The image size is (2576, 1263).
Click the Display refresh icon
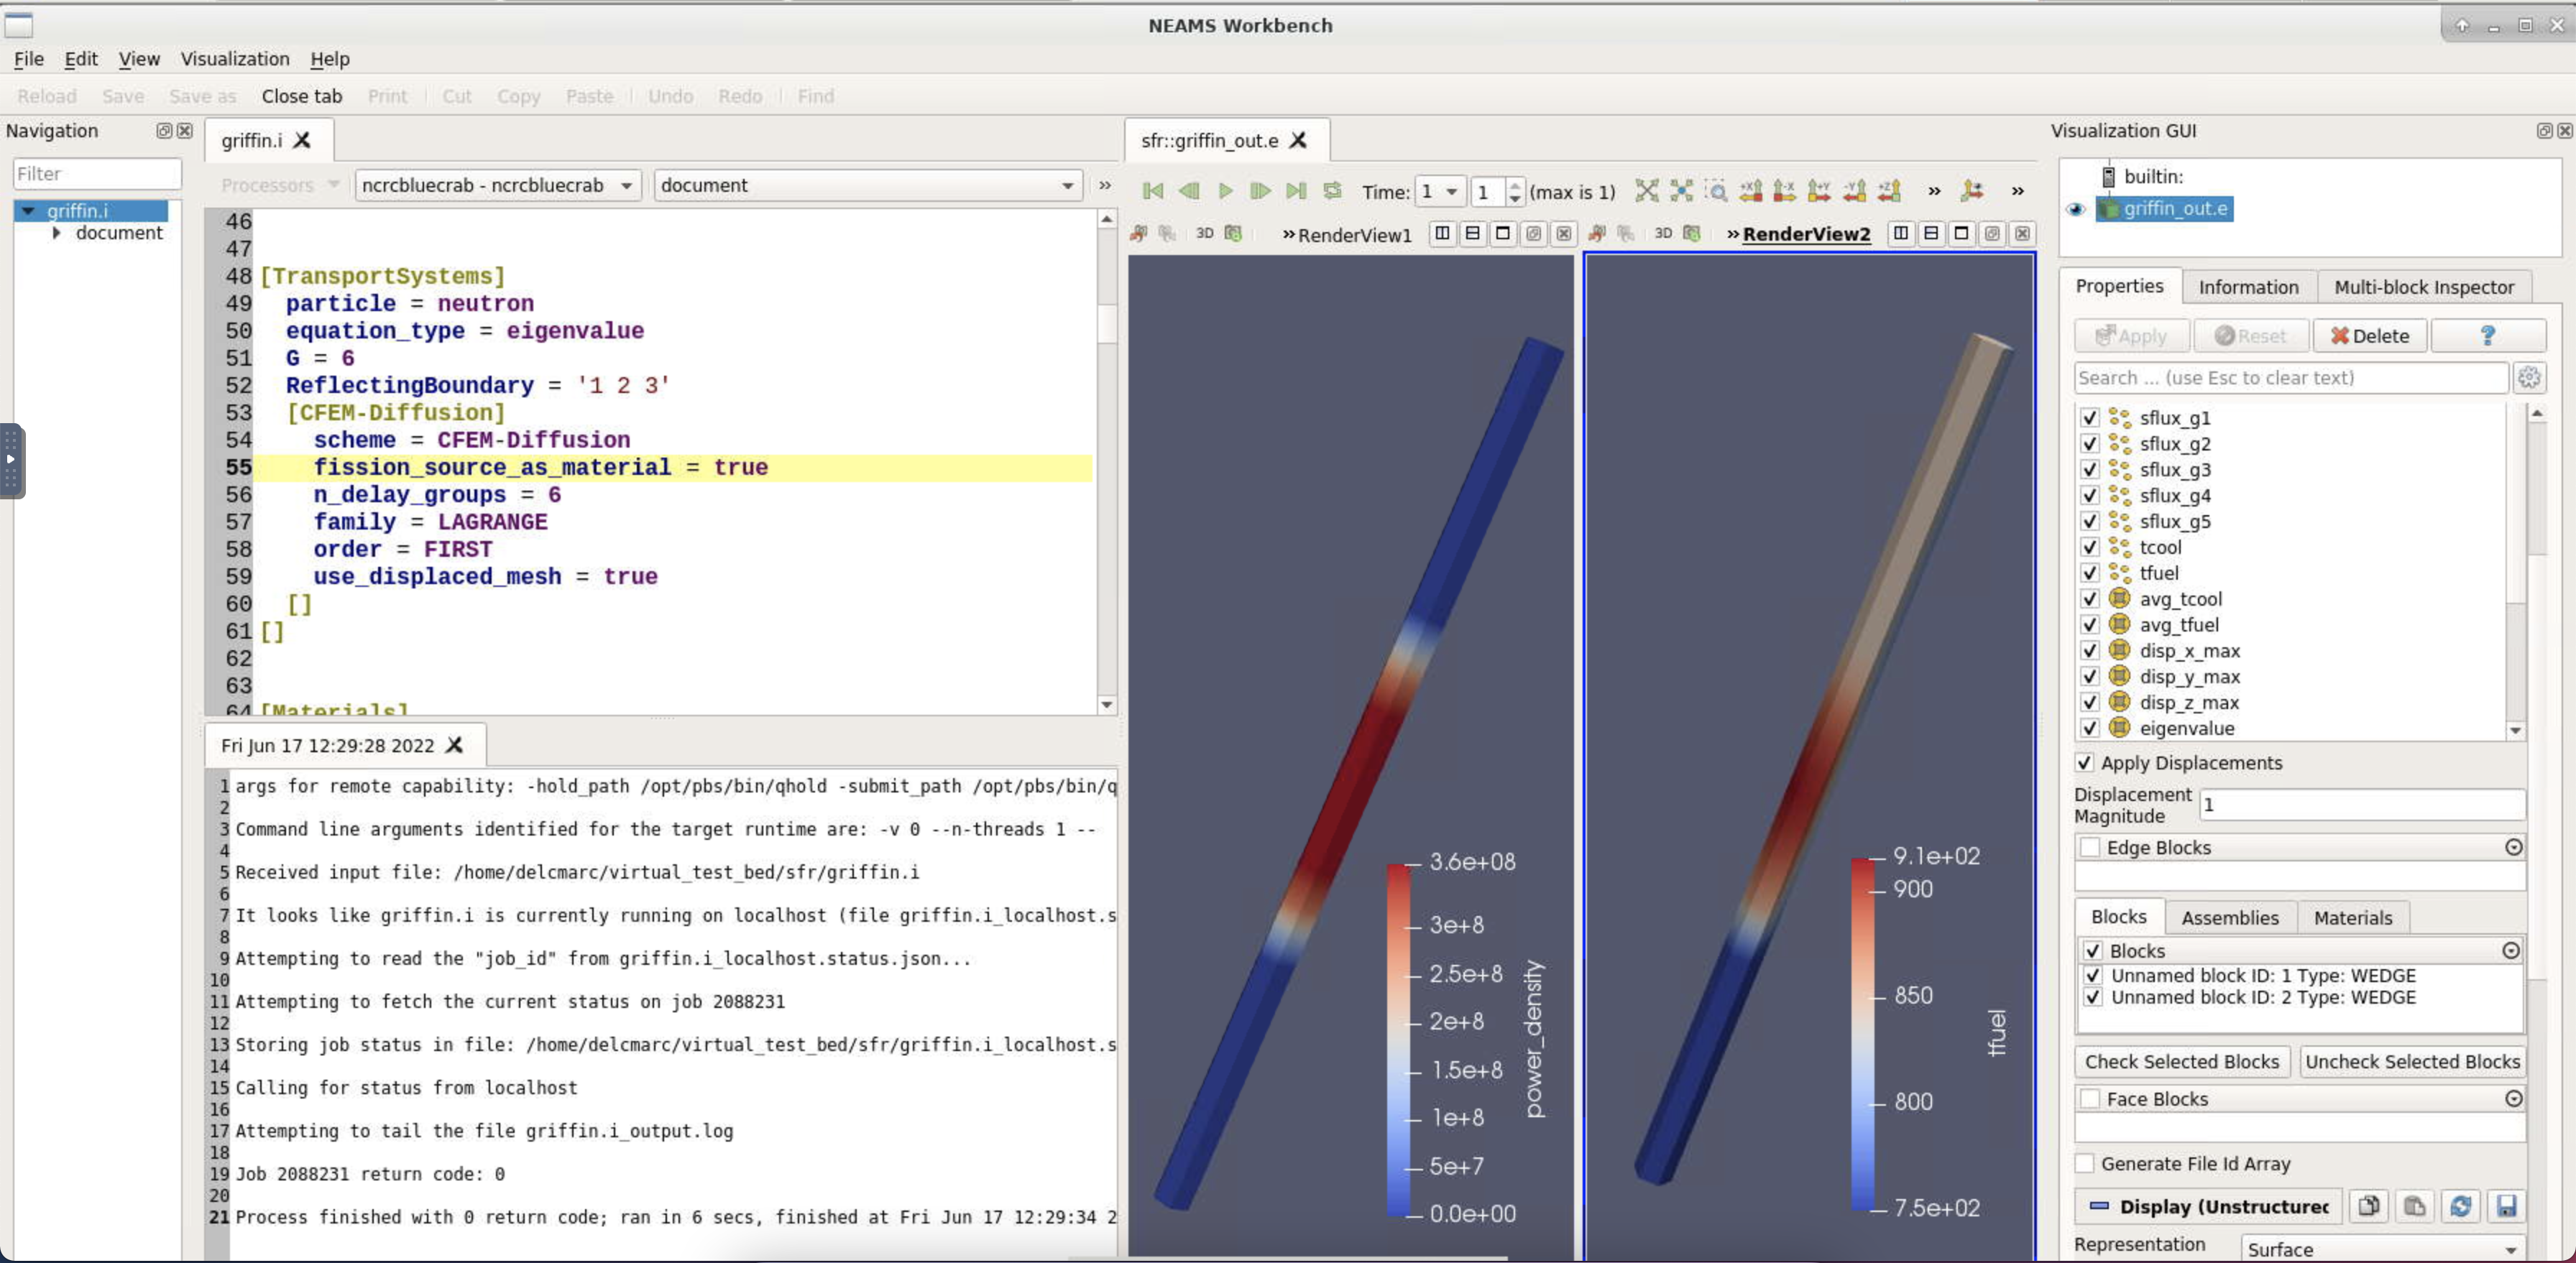point(2460,1207)
